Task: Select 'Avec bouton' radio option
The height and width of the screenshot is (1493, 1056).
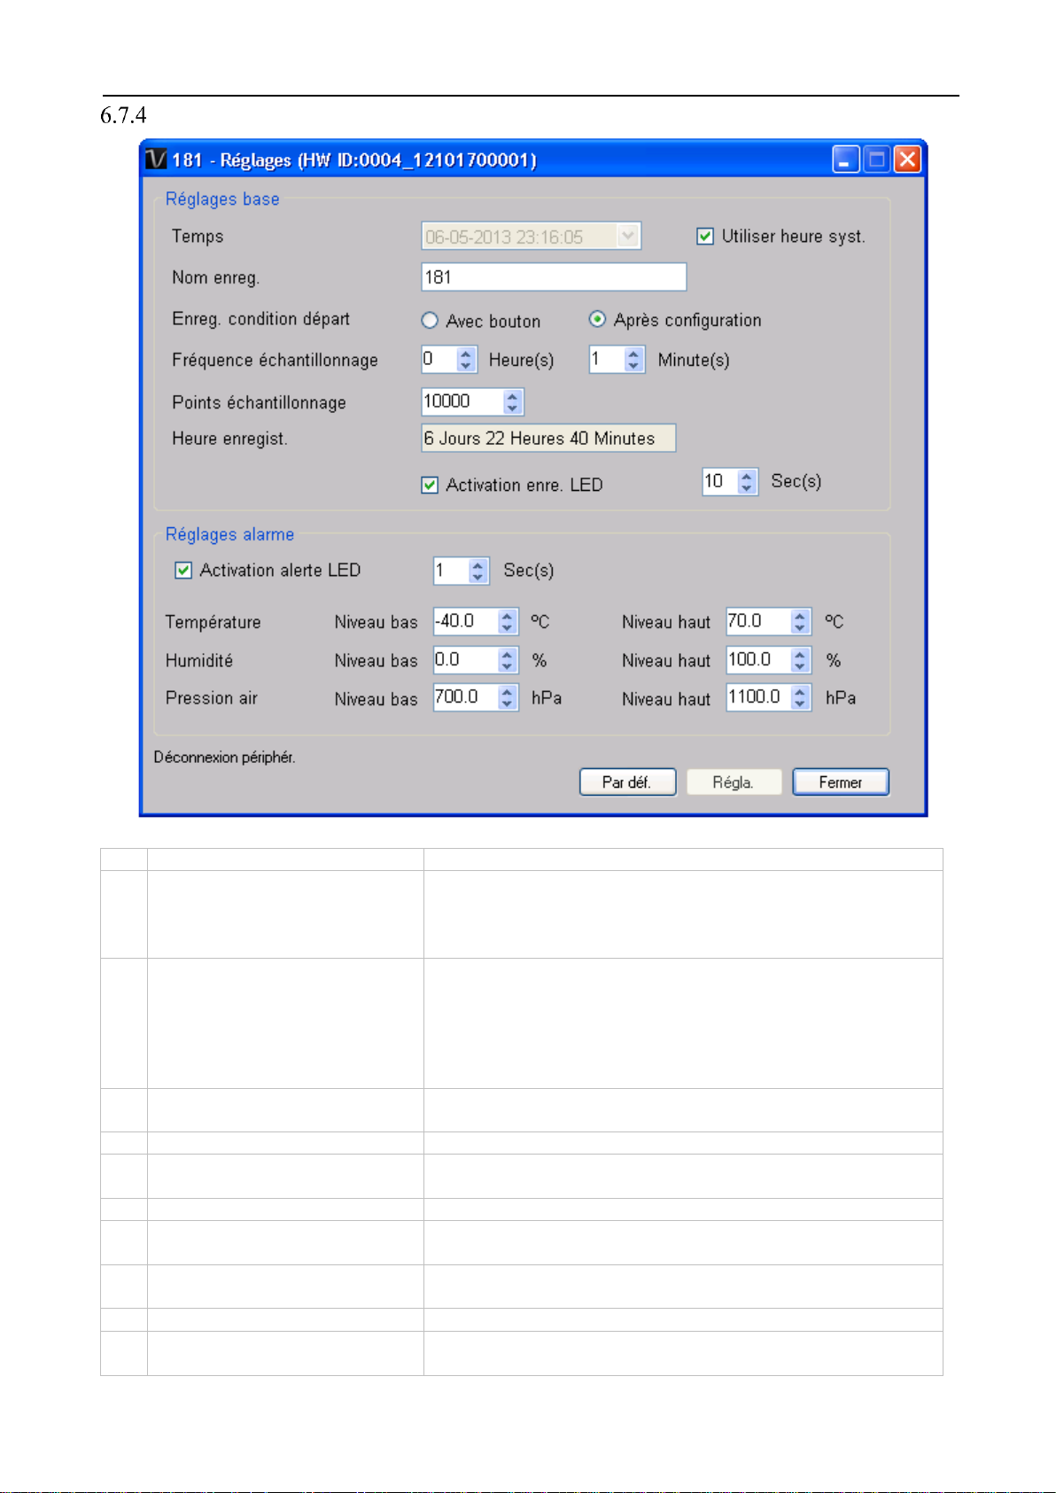Action: [x=430, y=320]
